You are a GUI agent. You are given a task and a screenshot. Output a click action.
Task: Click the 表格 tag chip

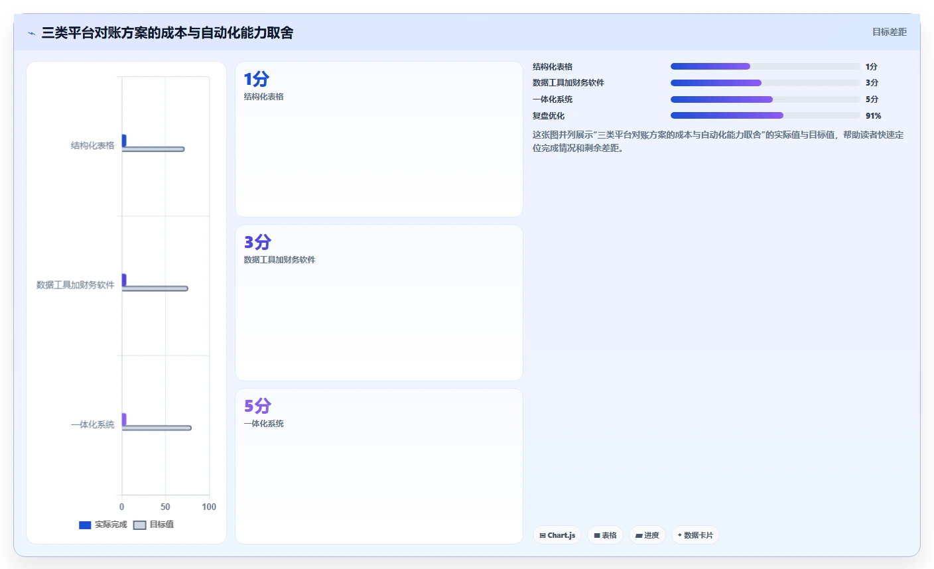pyautogui.click(x=605, y=535)
